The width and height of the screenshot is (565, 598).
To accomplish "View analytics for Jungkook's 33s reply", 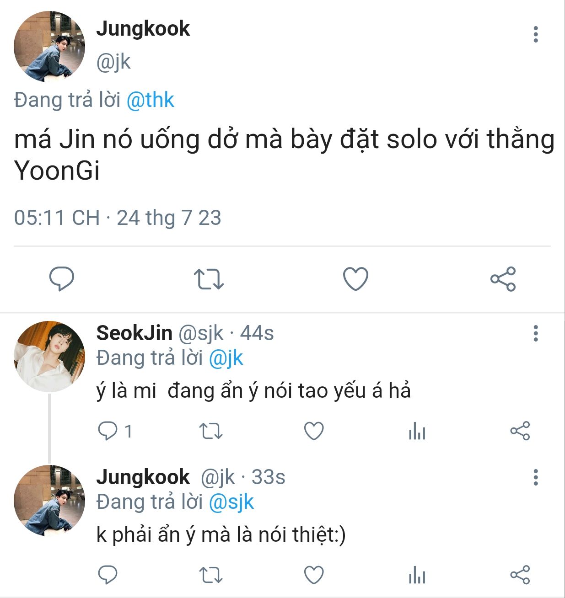I will pyautogui.click(x=417, y=575).
